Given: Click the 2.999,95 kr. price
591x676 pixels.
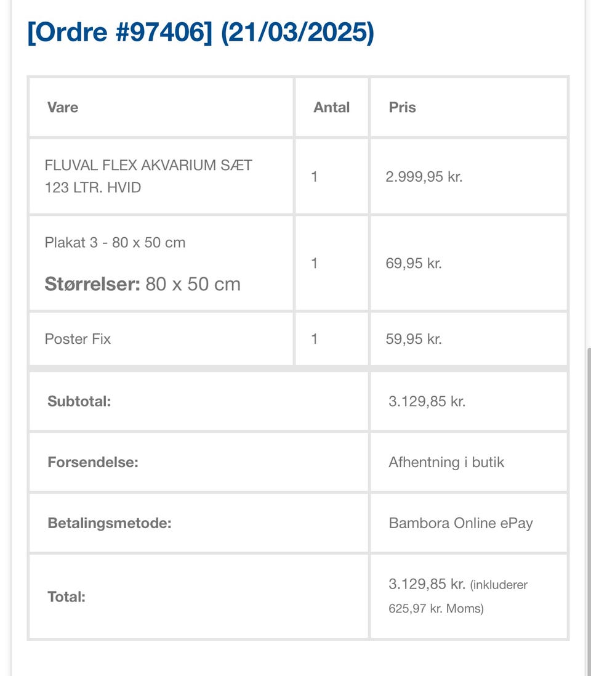Looking at the screenshot, I should coord(424,177).
